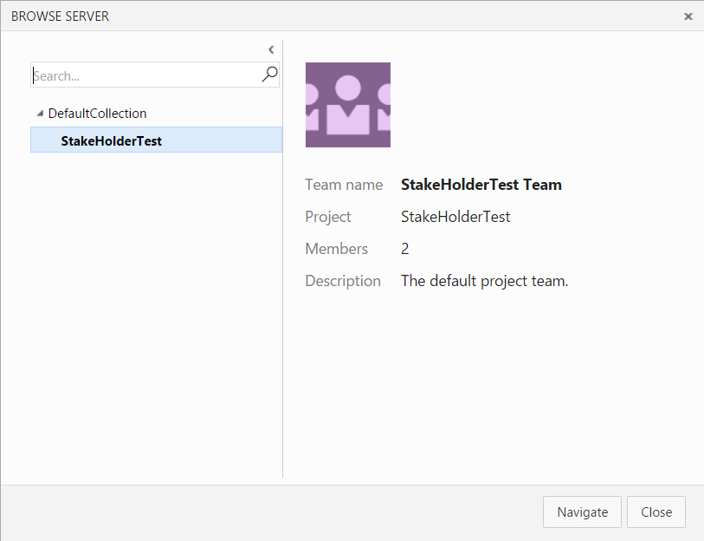Collapse the DefaultCollection tree triangle
The height and width of the screenshot is (541, 704).
click(x=40, y=114)
